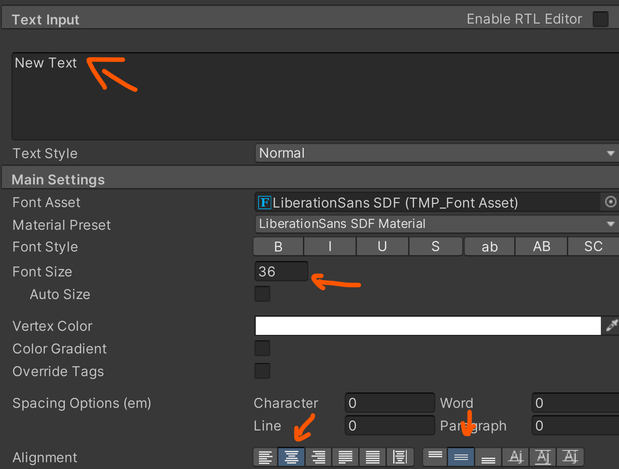Select justified alignment icon
This screenshot has height=469, width=619.
(x=346, y=457)
